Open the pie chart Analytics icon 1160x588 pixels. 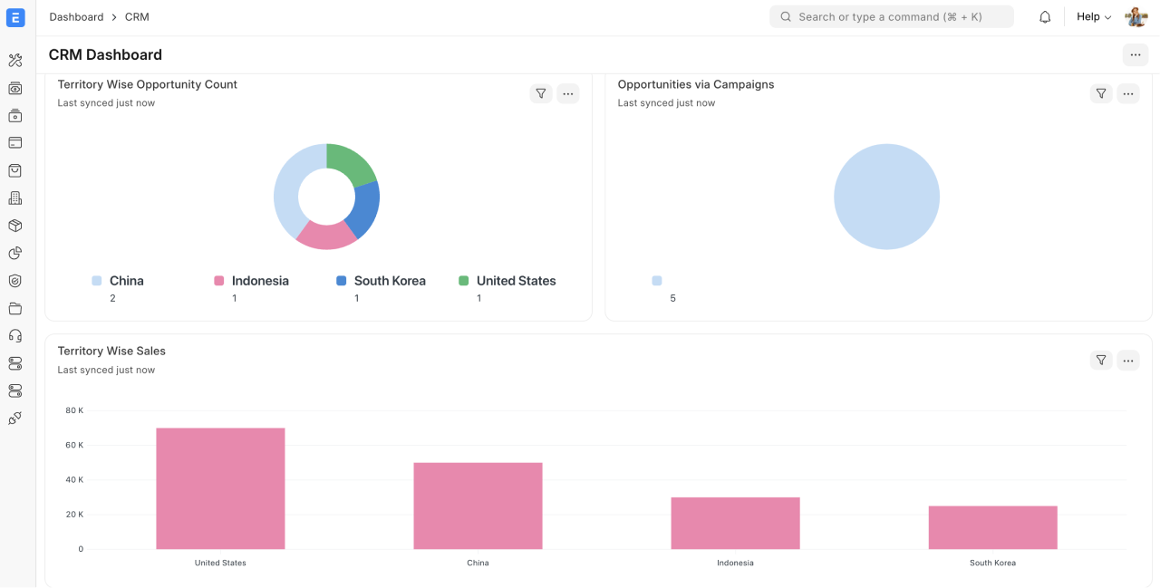coord(14,253)
